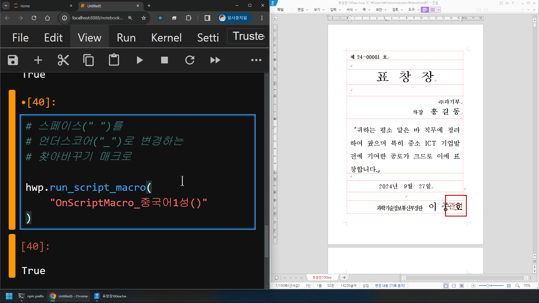
Task: Add a new document tab with plus
Action: [x=344, y=277]
